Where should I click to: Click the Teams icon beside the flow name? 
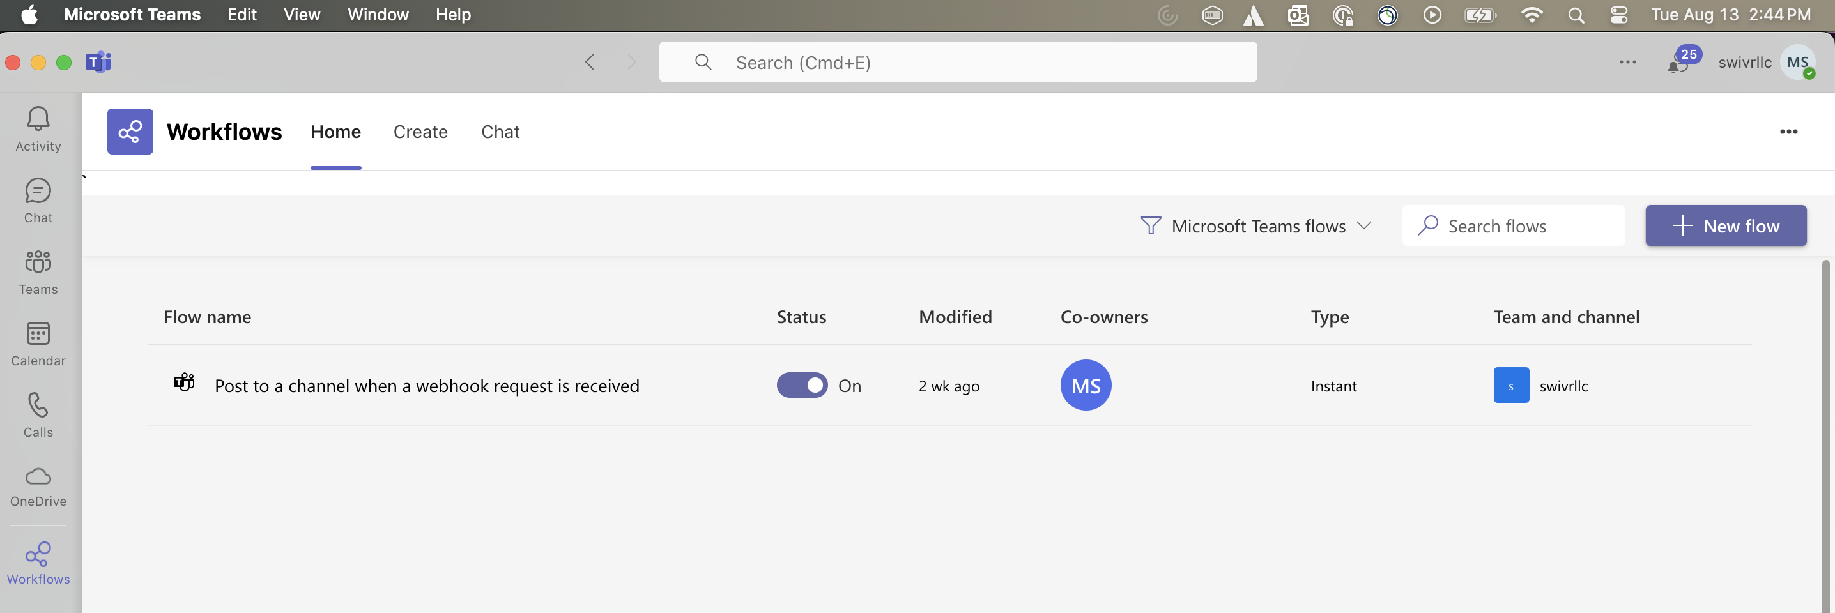tap(184, 382)
